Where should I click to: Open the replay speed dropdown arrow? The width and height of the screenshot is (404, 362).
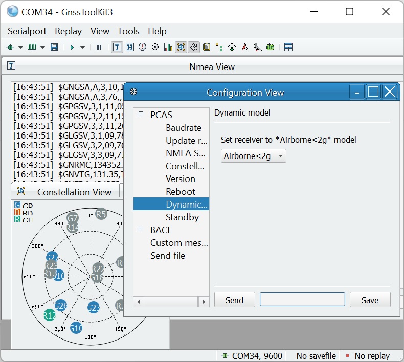[x=82, y=48]
